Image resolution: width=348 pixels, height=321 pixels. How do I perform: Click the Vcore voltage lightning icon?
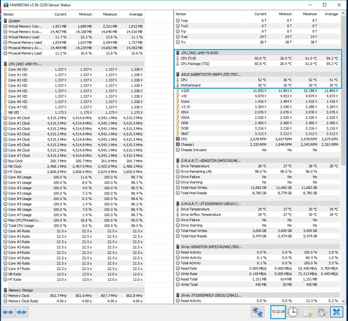(x=177, y=101)
